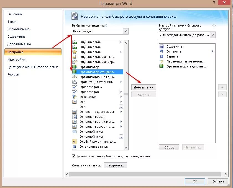
Task: Open the Ресурсы category
Action: click(x=13, y=74)
